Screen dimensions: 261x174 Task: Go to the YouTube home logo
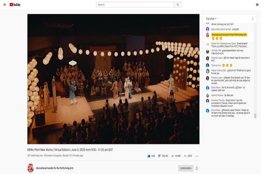(x=15, y=5)
